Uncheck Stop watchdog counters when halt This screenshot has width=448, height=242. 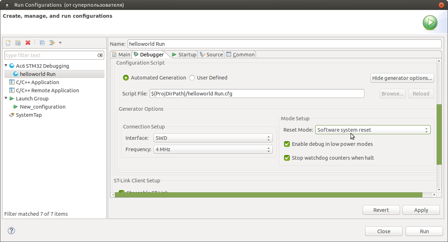tap(287, 158)
